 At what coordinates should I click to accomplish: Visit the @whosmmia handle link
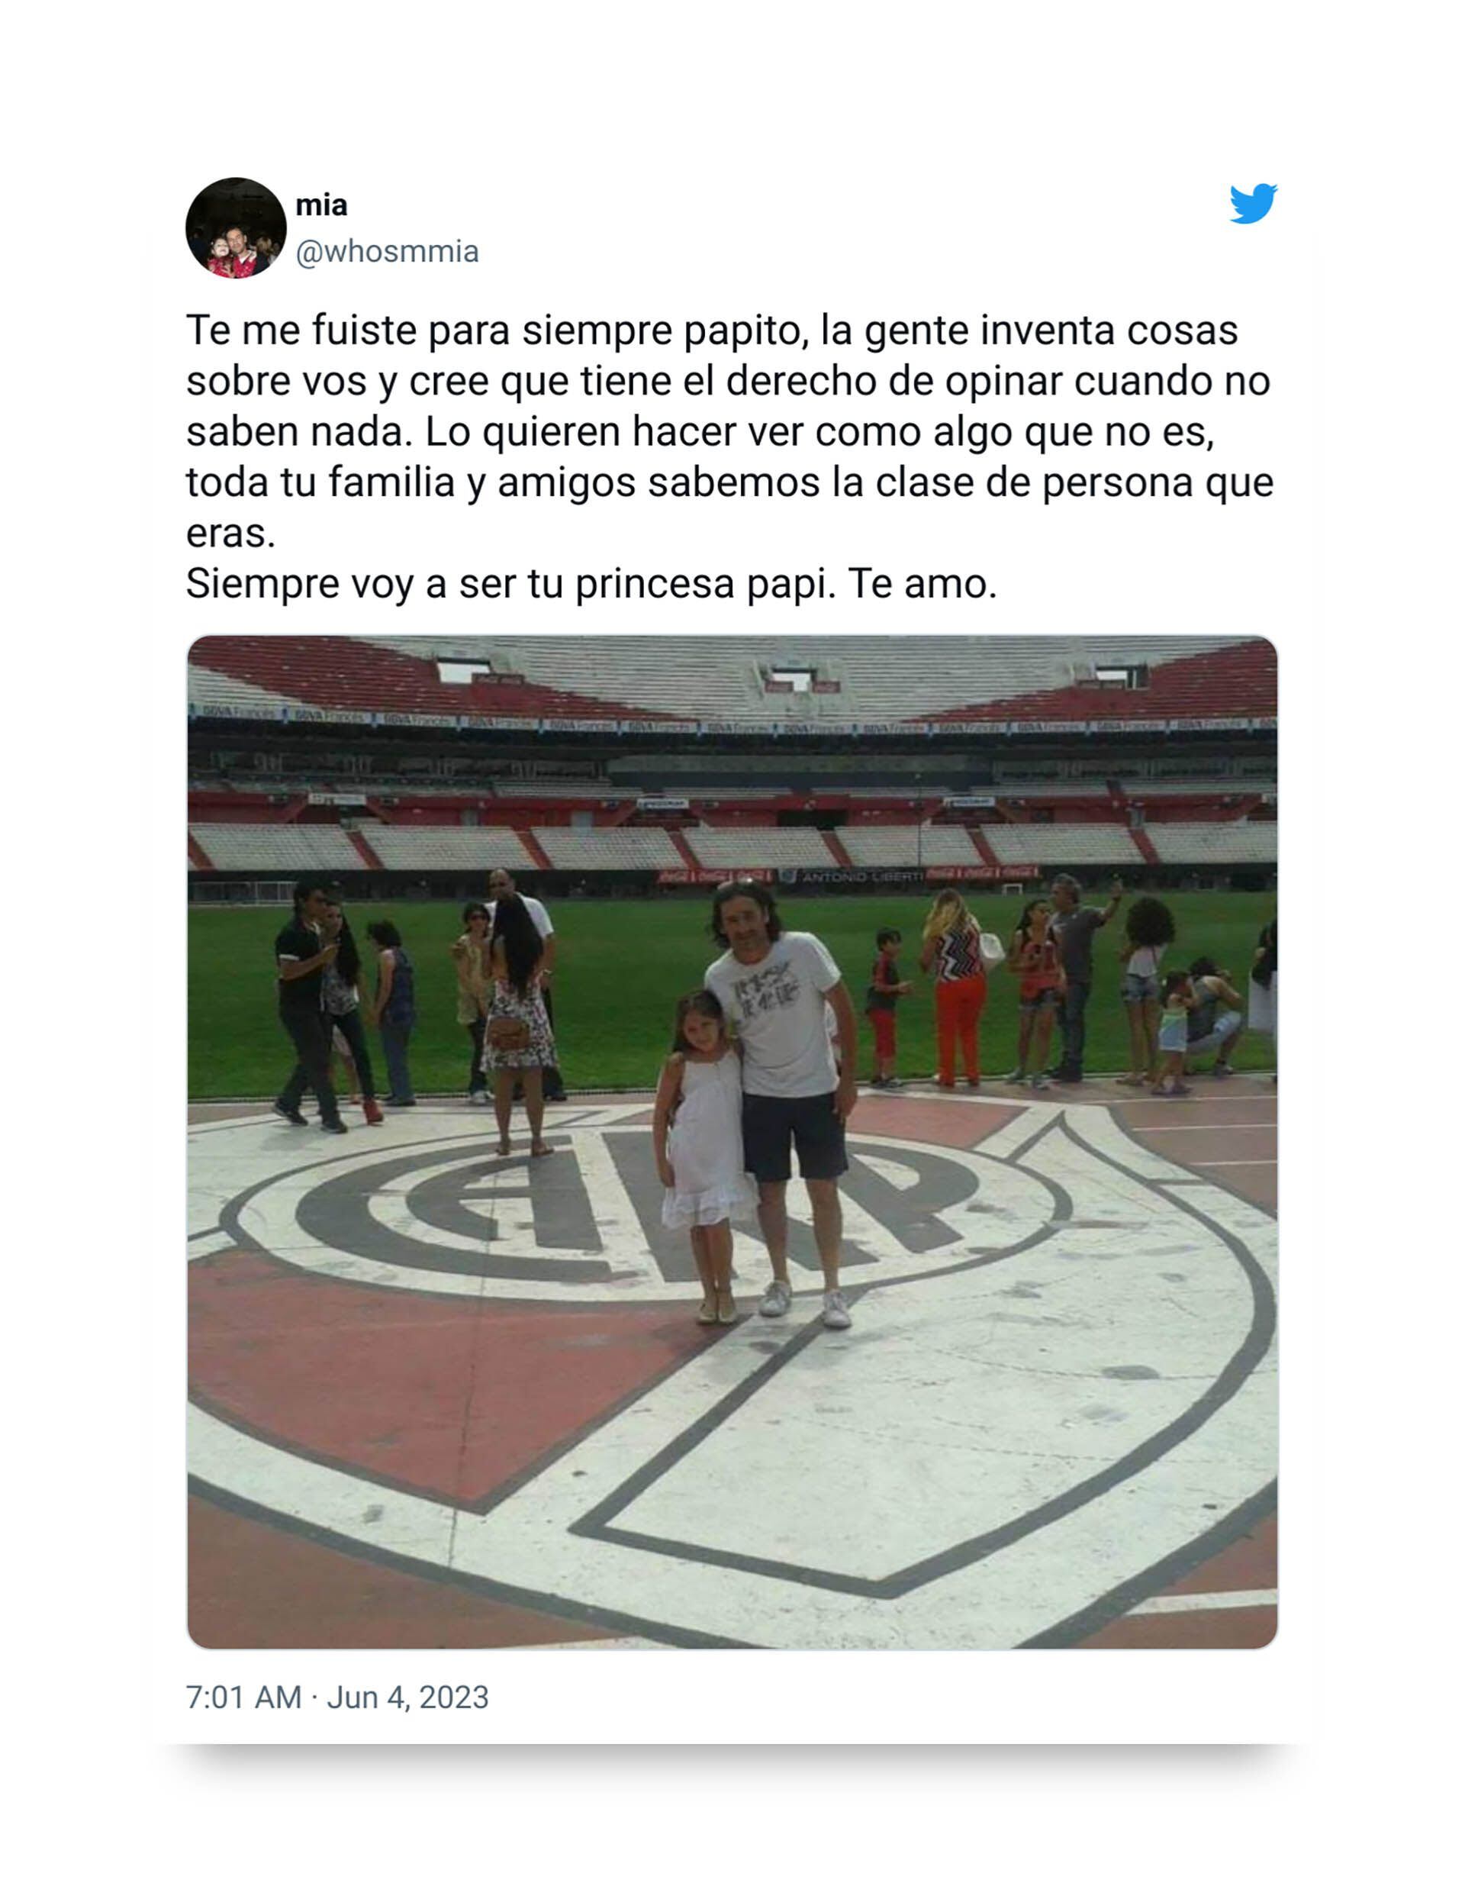(387, 252)
